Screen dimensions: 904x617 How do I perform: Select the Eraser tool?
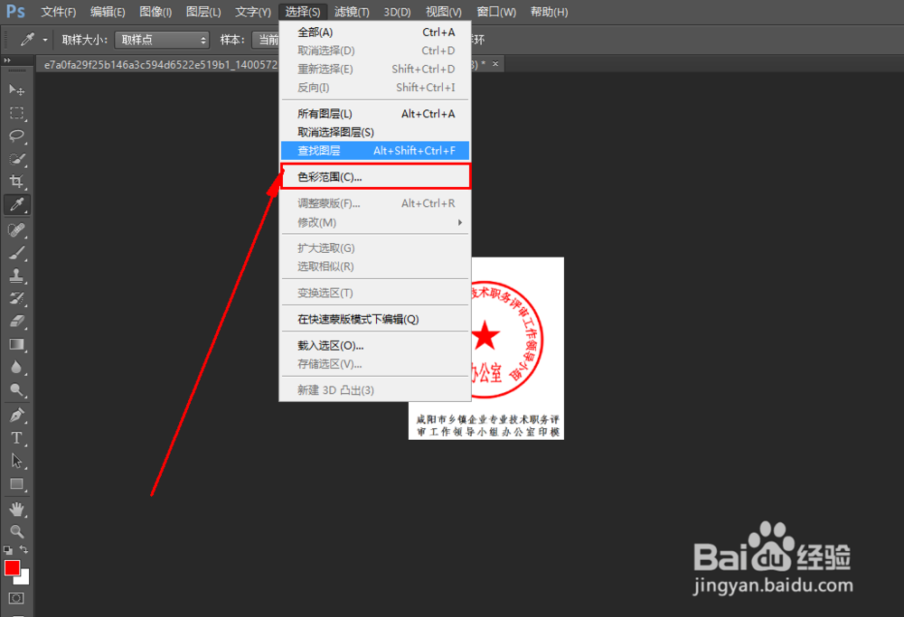click(x=16, y=322)
